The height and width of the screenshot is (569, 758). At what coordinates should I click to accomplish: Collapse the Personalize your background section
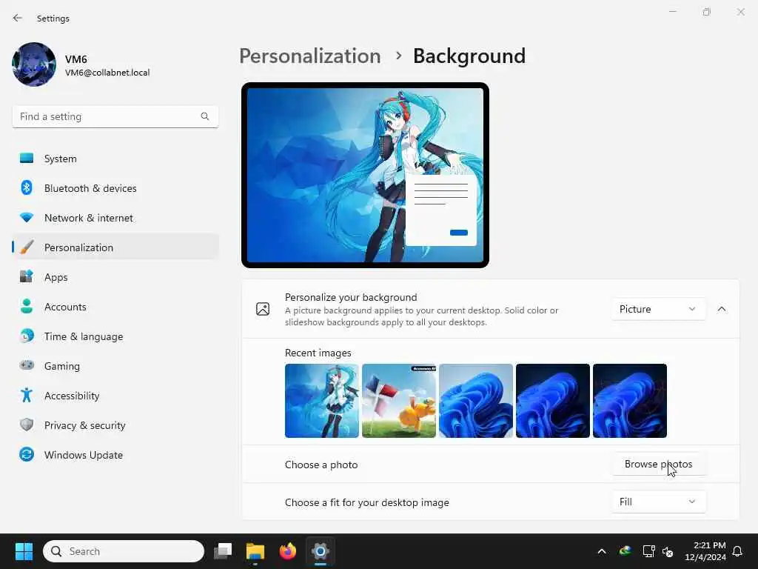pyautogui.click(x=721, y=309)
